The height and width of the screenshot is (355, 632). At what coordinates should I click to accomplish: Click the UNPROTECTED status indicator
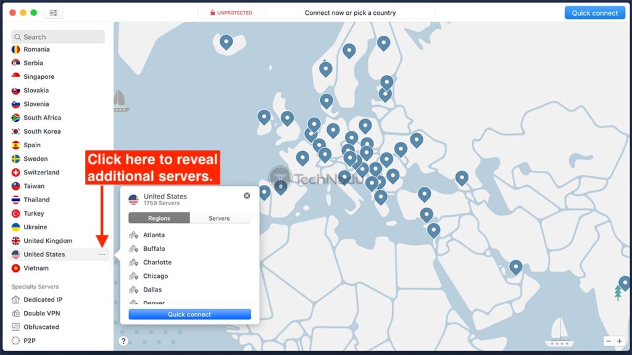coord(231,13)
